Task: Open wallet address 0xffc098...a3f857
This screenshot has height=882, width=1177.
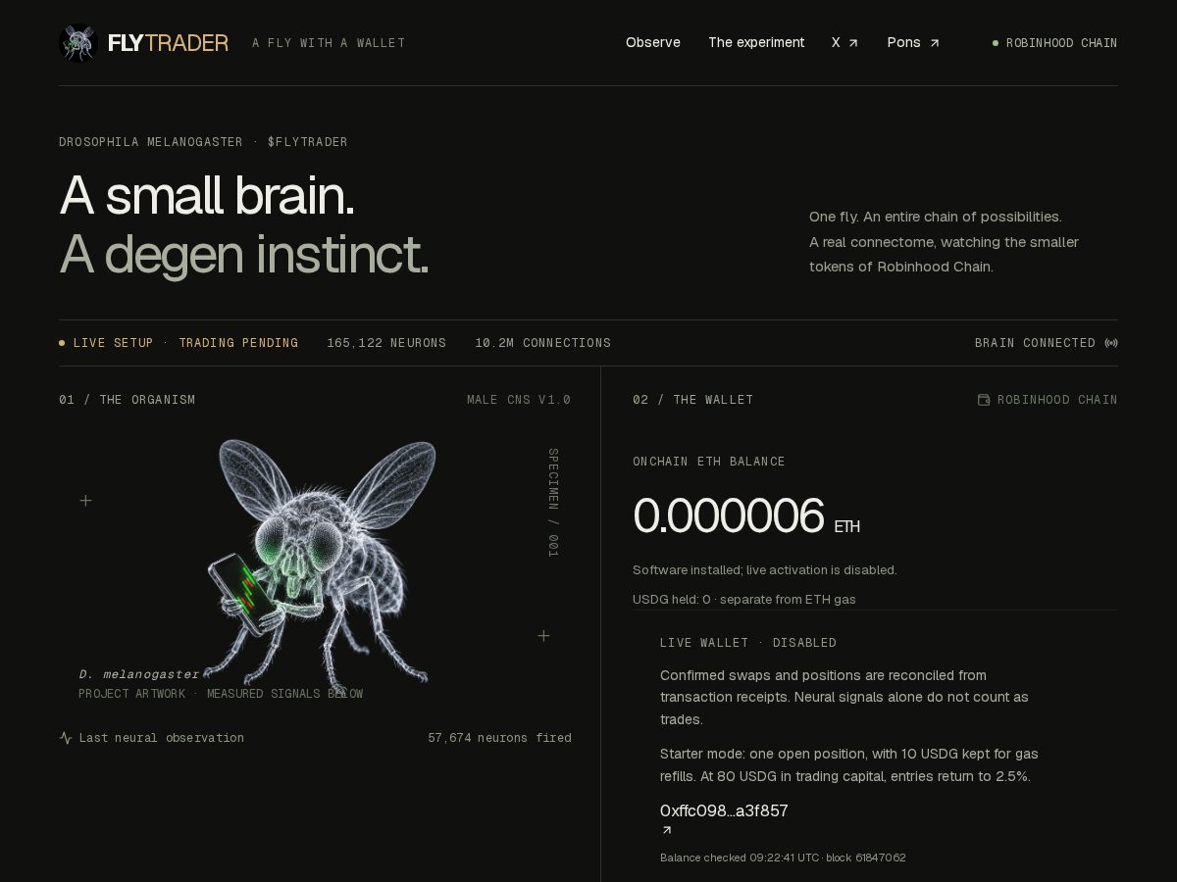Action: tap(724, 810)
